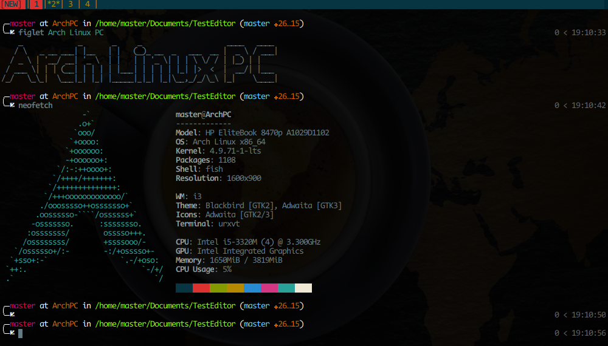Click the olive green palette block
Viewport: 608px width, 346px height.
(218, 288)
